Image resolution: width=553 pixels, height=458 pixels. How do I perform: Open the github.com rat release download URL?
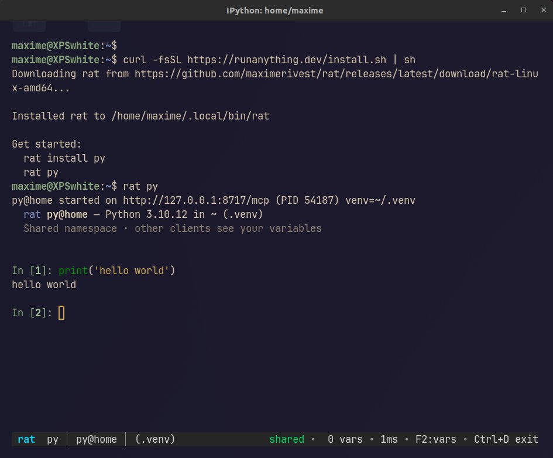275,81
